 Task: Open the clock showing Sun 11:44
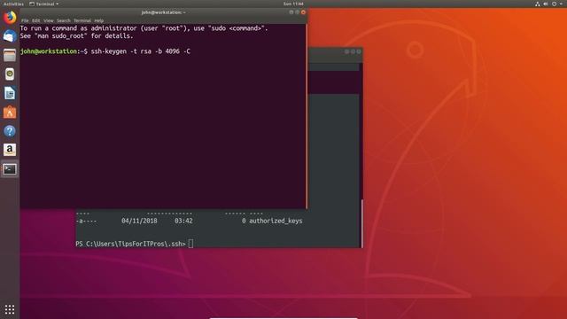[293, 4]
